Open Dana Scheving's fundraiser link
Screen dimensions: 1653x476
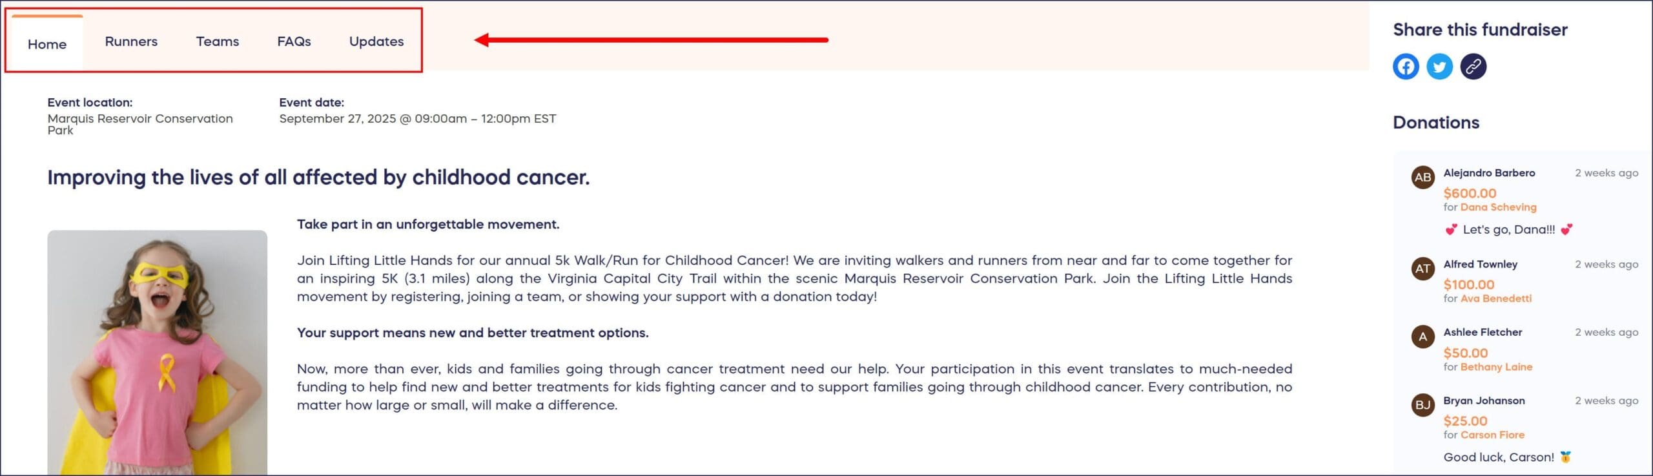1498,207
